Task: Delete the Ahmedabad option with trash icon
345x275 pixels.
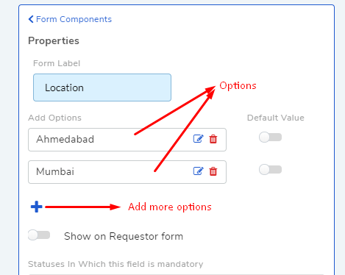Action: coord(213,139)
